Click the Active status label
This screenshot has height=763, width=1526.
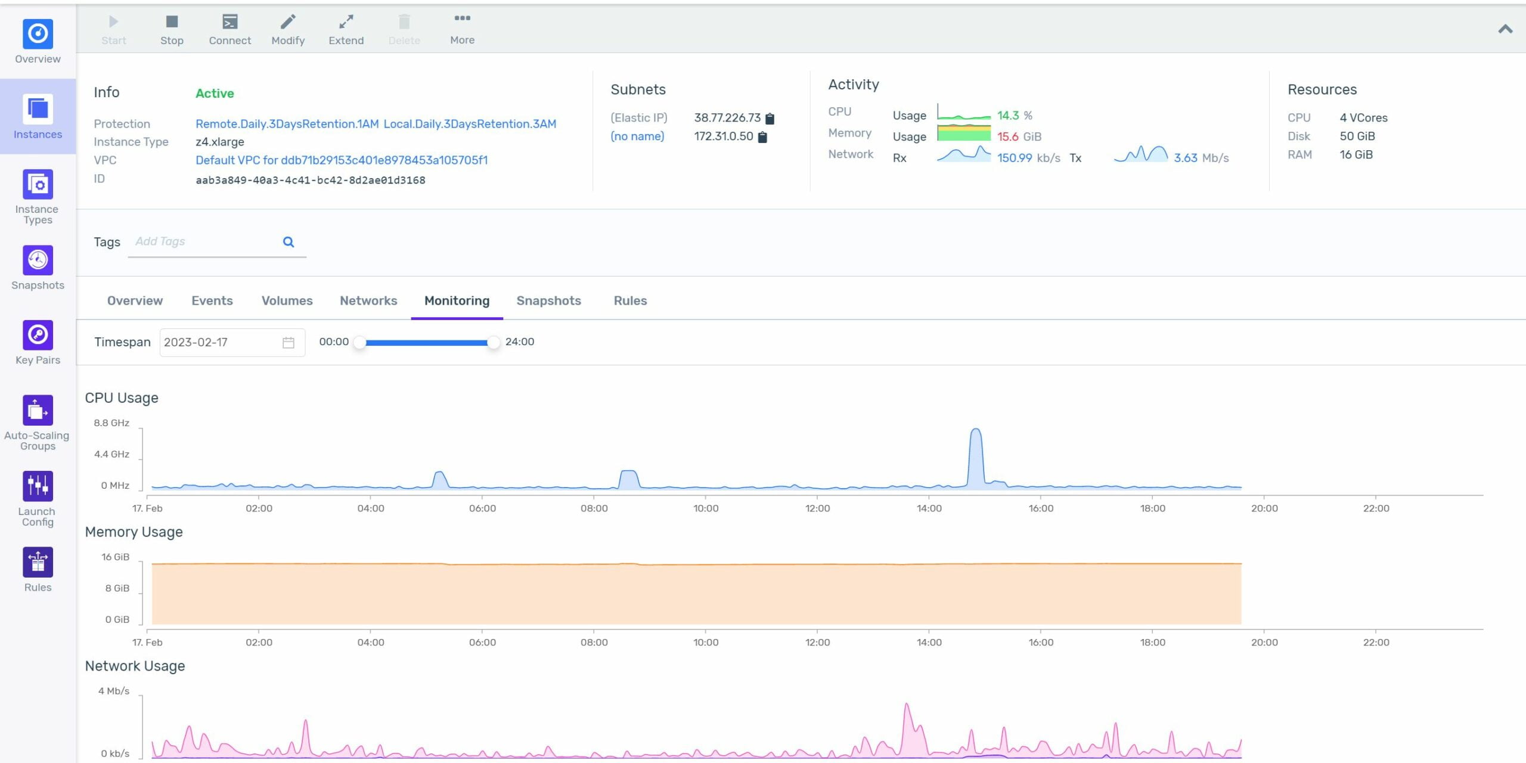[x=215, y=94]
